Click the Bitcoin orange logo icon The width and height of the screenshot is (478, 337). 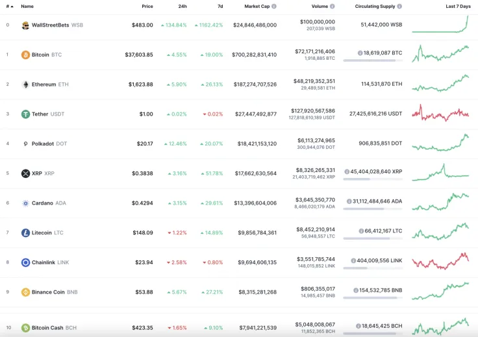point(25,55)
